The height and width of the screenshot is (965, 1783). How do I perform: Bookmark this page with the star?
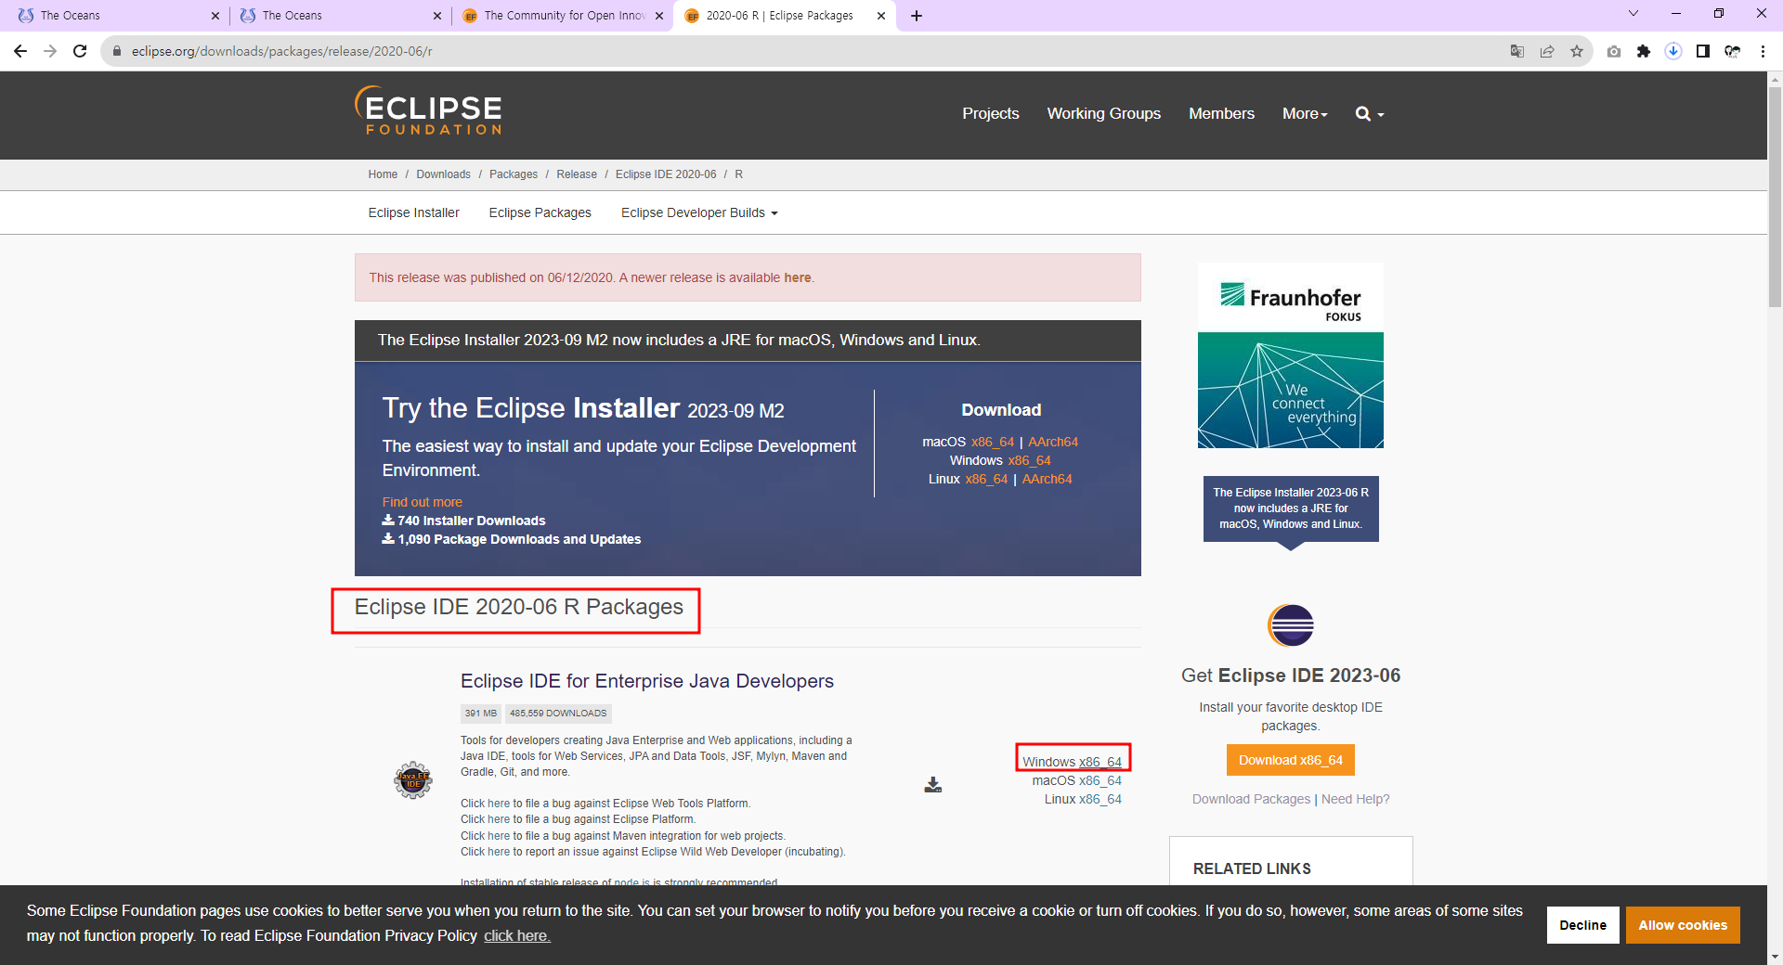coord(1577,51)
